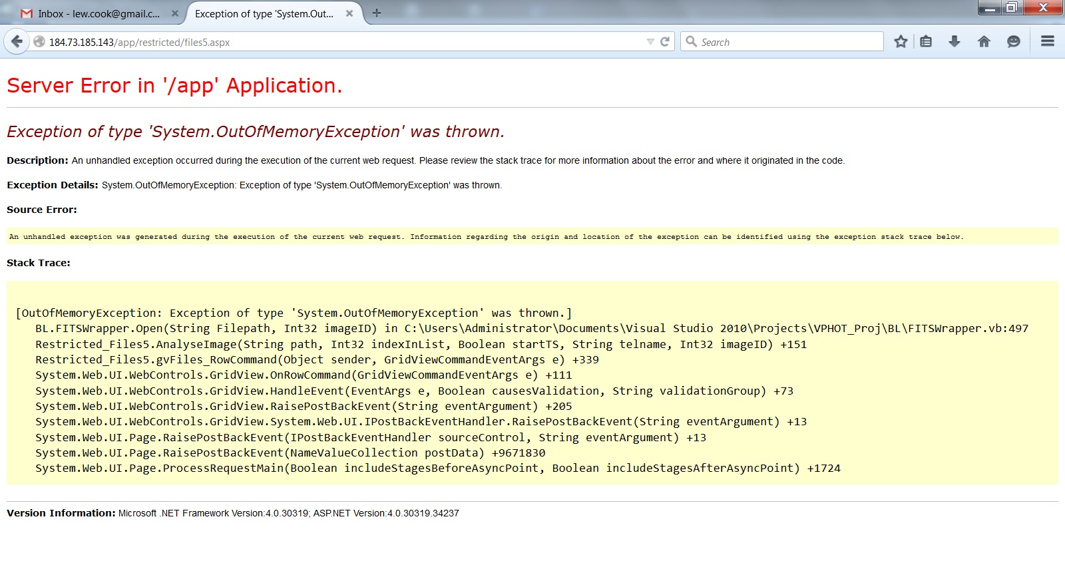Go back to the previous page
The height and width of the screenshot is (567, 1065).
(17, 41)
